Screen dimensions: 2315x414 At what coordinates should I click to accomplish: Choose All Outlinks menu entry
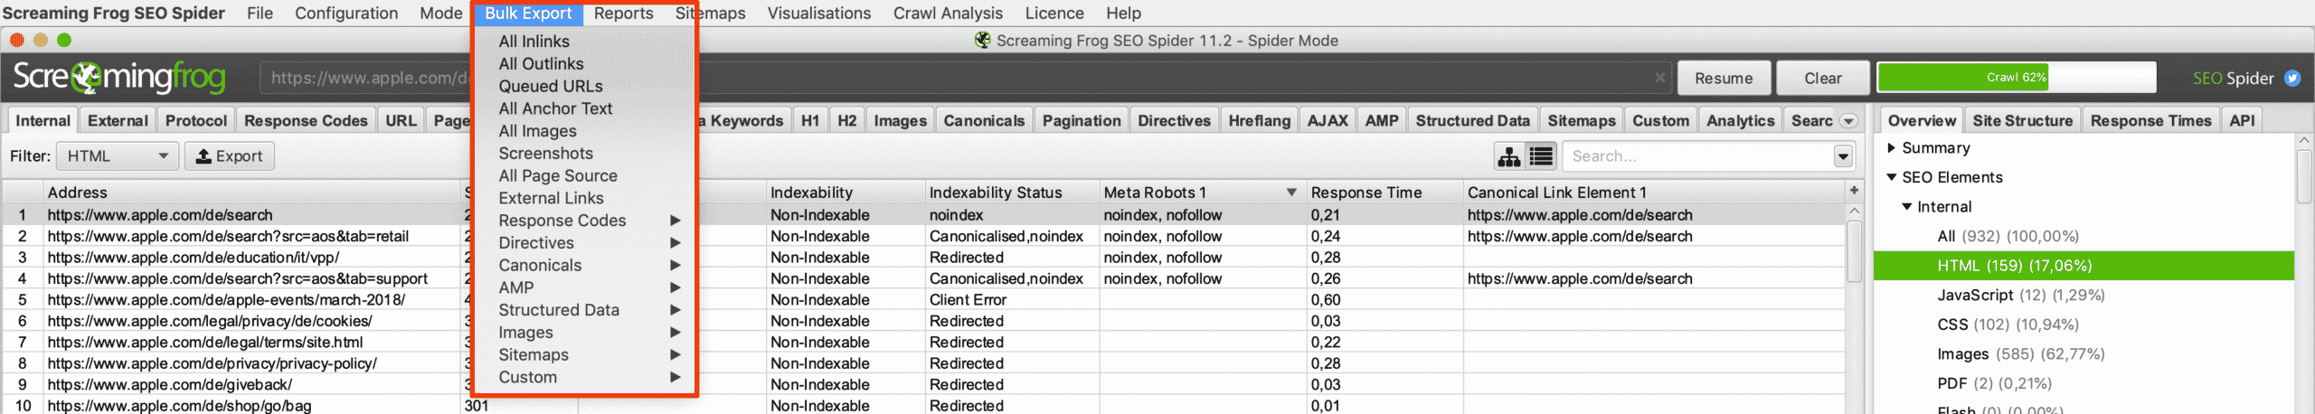(541, 64)
